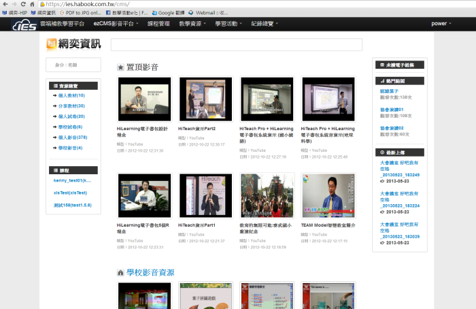Click the envelope icon in the e-mail header
This screenshot has height=309, width=476.
[x=382, y=65]
